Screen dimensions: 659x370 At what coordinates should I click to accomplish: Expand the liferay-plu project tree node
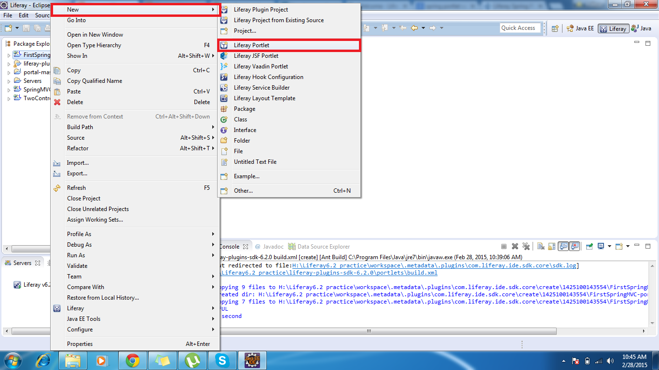click(x=9, y=64)
